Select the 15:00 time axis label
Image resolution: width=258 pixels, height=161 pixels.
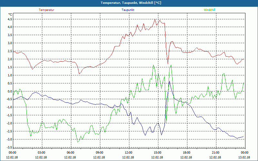[157, 153]
